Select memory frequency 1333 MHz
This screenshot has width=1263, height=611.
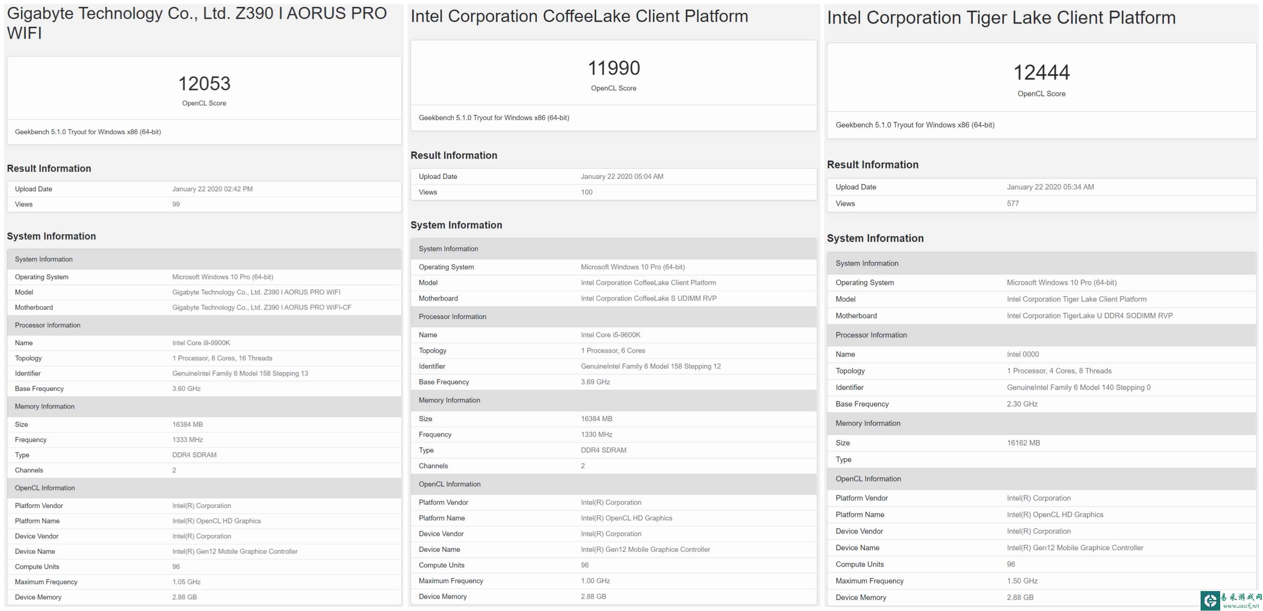click(187, 440)
